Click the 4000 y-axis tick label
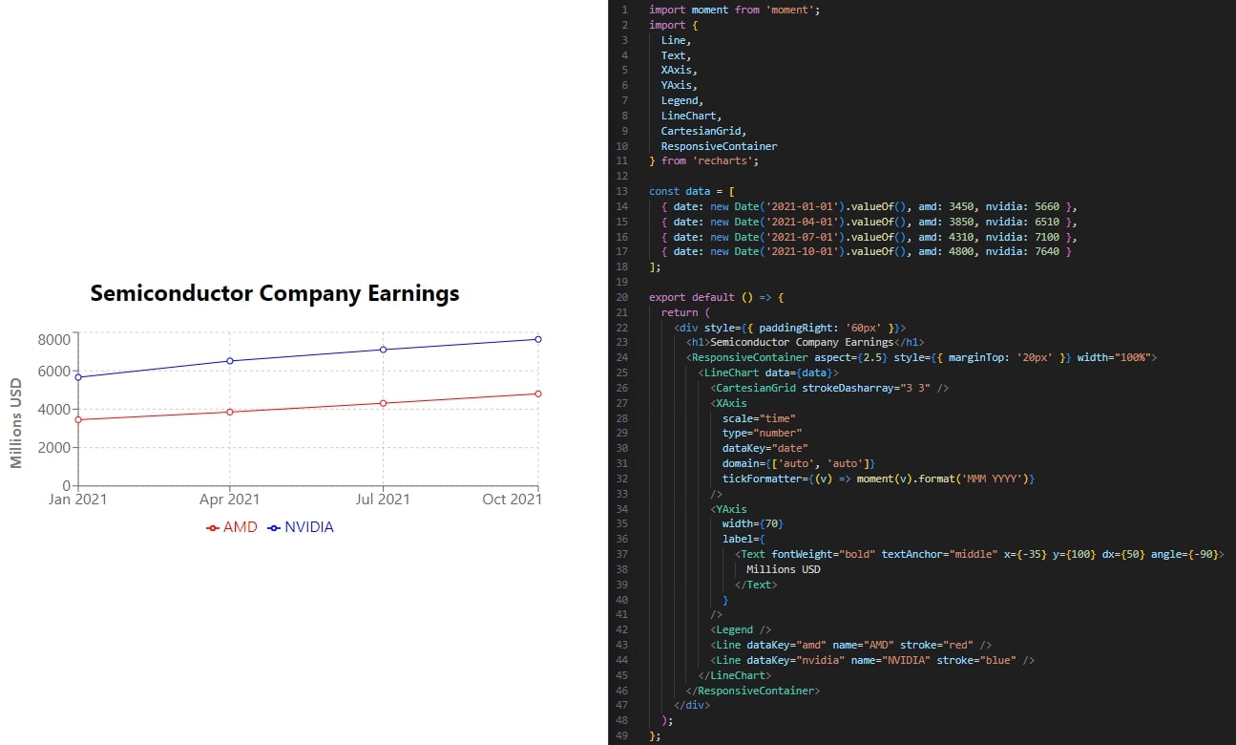The width and height of the screenshot is (1236, 745). click(54, 410)
